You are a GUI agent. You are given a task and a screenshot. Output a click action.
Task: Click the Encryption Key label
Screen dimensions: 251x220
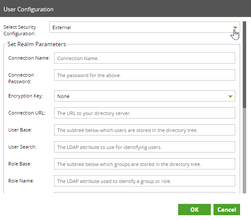[26, 96]
